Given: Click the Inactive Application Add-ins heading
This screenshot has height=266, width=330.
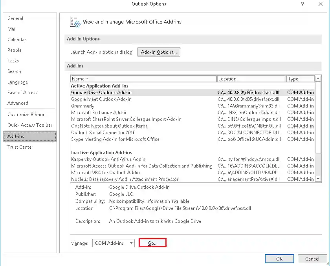Looking at the screenshot, I should (x=101, y=153).
